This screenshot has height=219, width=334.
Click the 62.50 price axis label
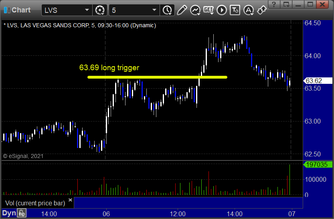pos(312,154)
